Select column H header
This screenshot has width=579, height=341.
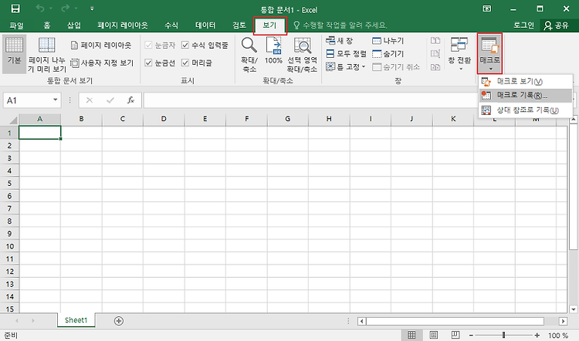pos(329,119)
